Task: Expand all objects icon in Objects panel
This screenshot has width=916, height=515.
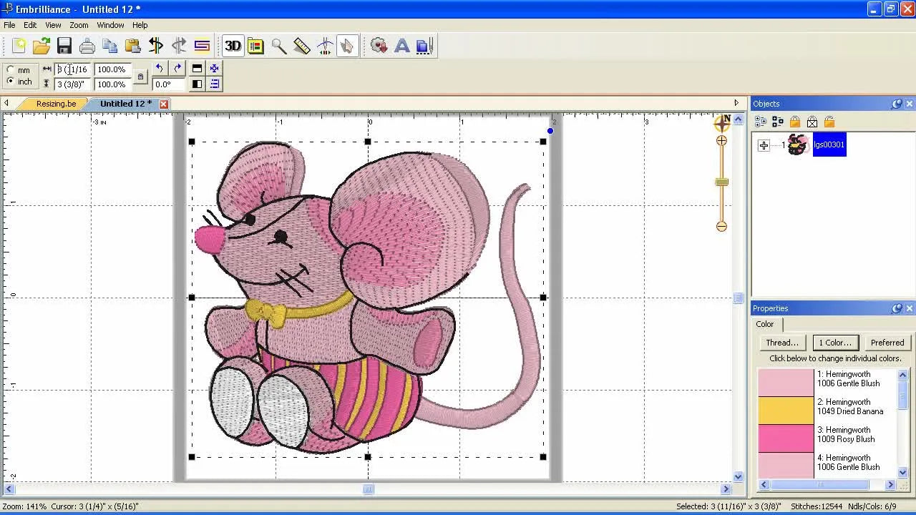Action: point(761,122)
